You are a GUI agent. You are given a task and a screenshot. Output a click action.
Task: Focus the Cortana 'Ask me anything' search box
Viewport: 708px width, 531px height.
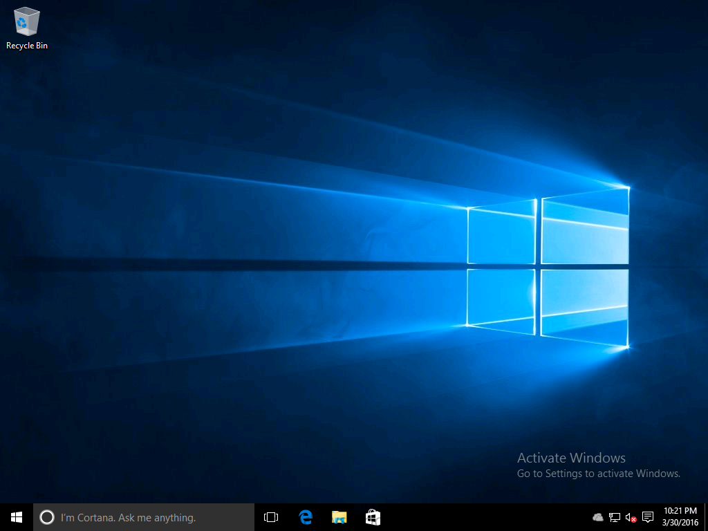144,517
